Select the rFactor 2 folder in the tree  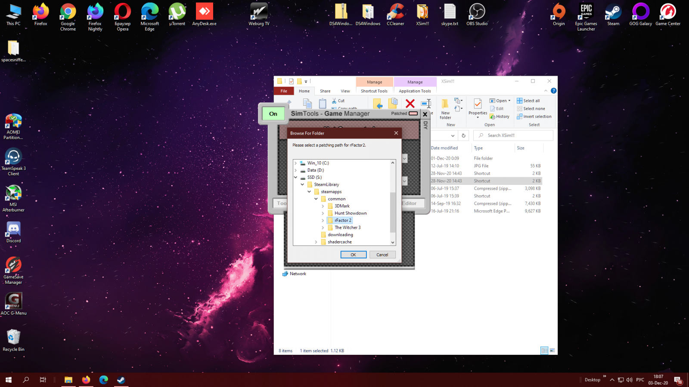coord(343,220)
